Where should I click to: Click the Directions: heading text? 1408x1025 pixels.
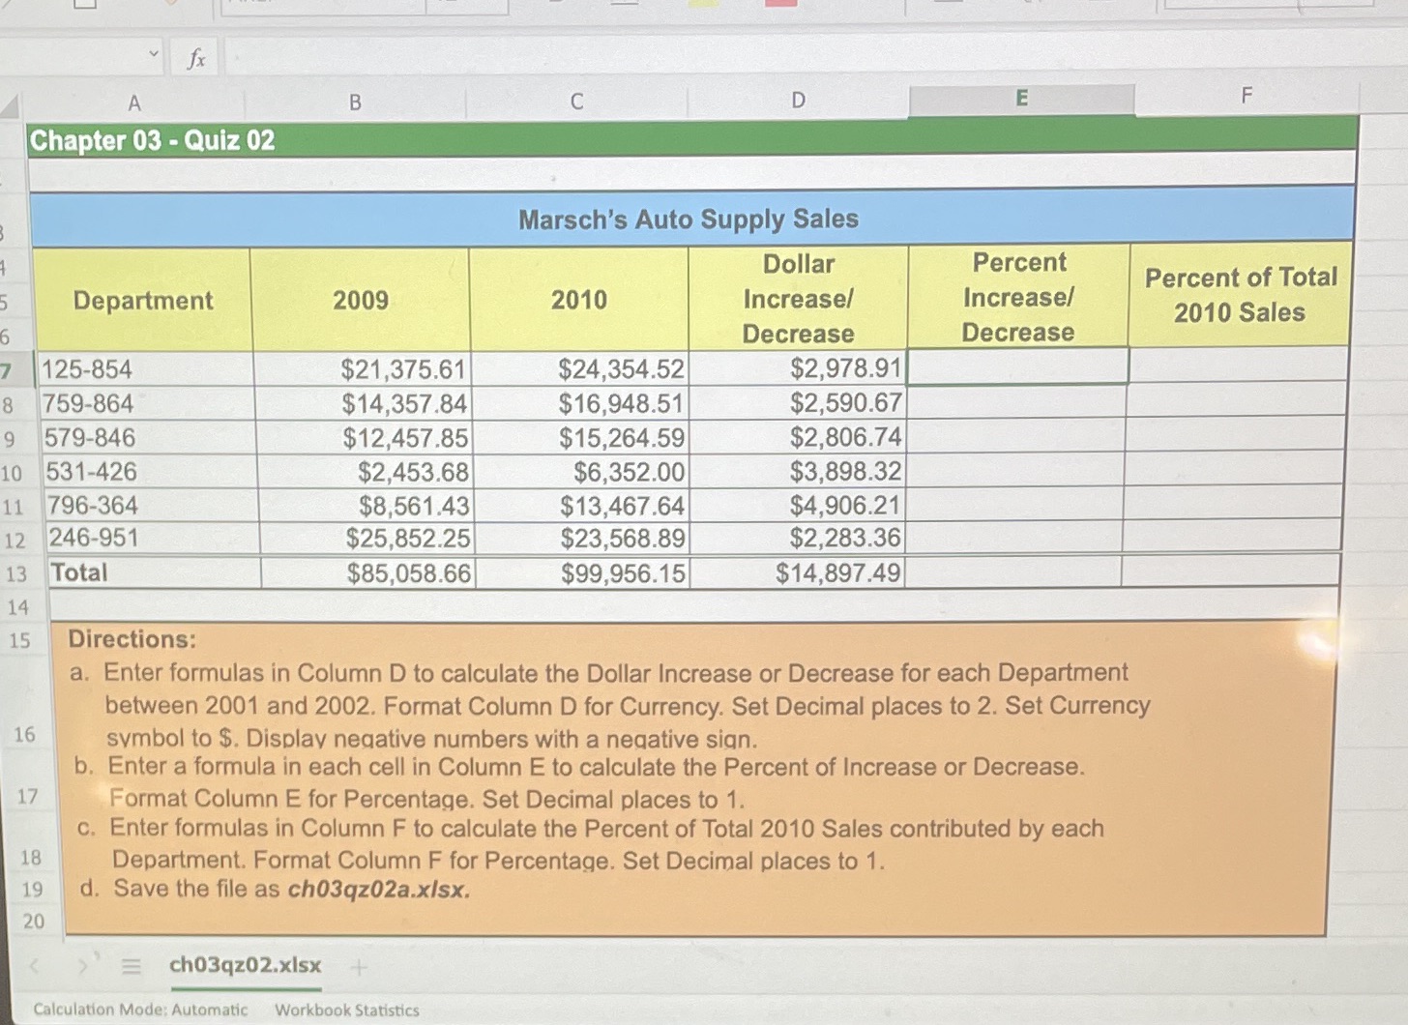pyautogui.click(x=132, y=639)
